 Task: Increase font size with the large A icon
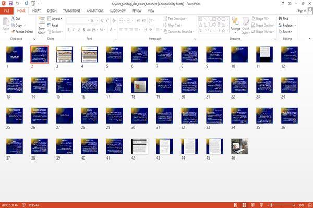tap(102, 21)
